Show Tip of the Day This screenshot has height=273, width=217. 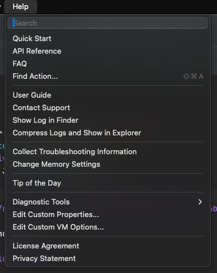tap(108, 183)
